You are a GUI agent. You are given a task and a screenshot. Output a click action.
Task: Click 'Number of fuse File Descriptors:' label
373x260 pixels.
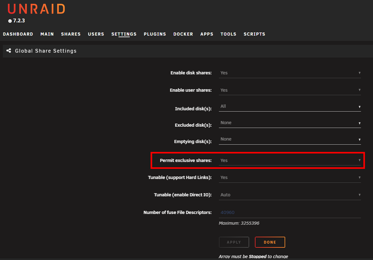[178, 212]
